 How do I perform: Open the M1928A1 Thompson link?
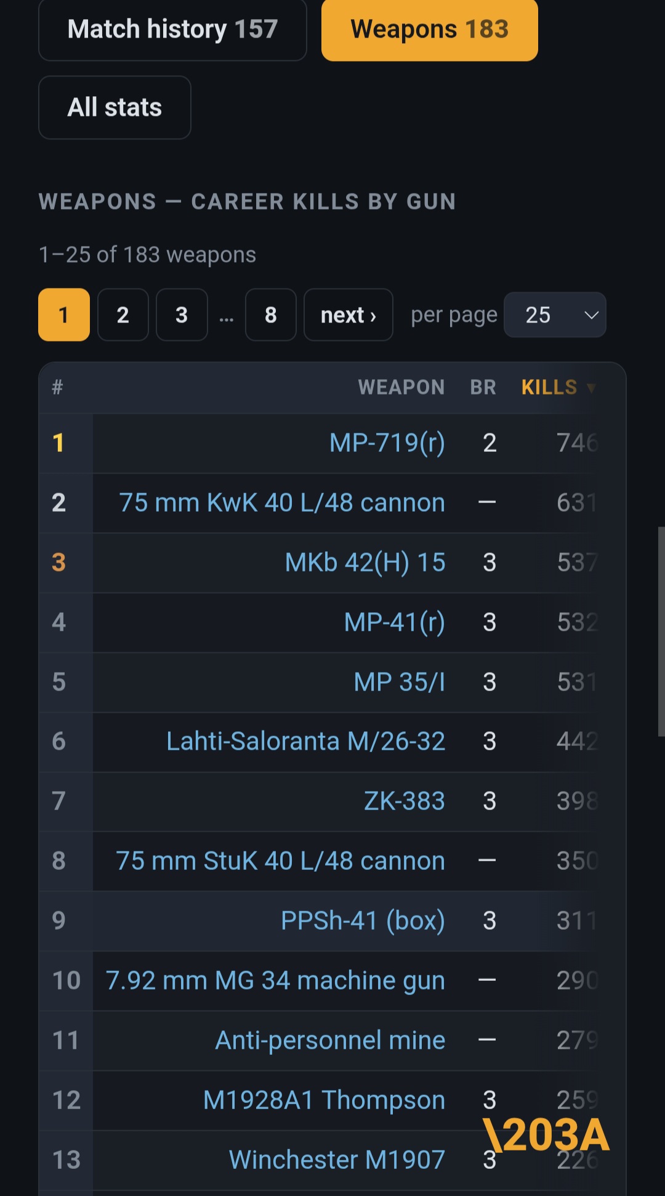click(x=324, y=1100)
